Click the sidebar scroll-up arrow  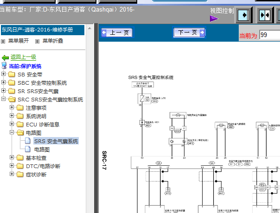[89, 28]
